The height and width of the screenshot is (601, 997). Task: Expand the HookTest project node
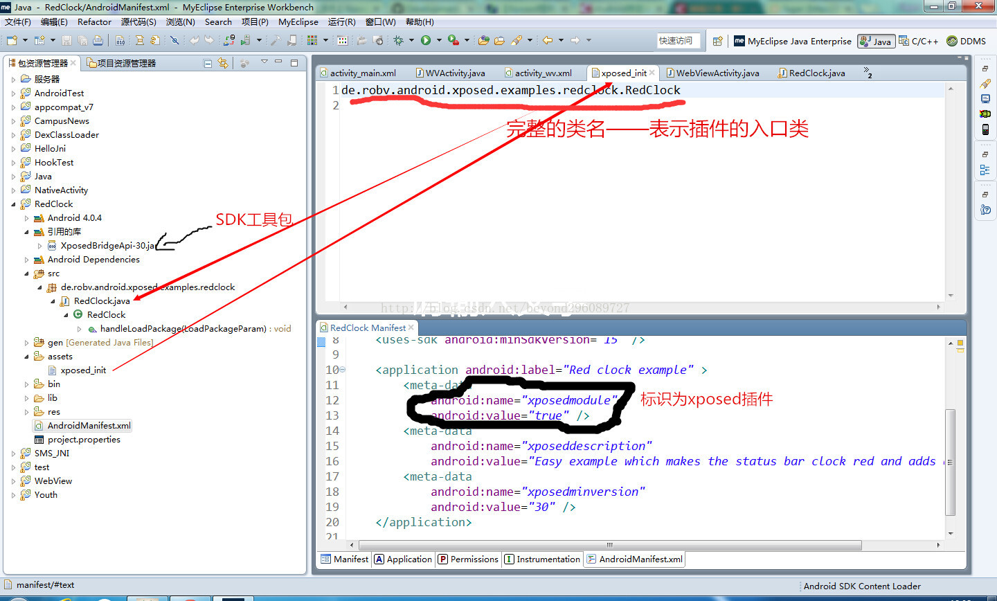[14, 163]
